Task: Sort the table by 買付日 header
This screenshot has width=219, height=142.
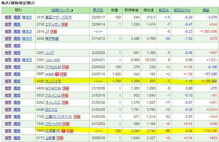Action: click(98, 10)
